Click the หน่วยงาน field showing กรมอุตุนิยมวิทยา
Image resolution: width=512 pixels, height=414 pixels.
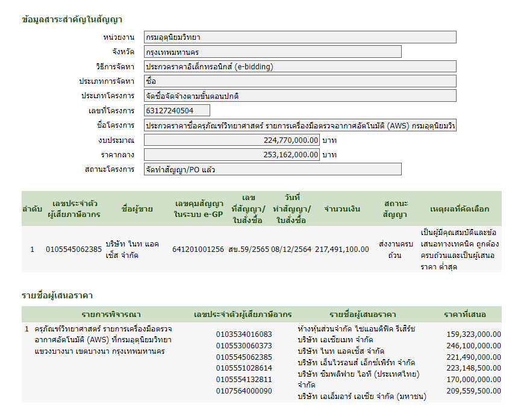tap(300, 37)
